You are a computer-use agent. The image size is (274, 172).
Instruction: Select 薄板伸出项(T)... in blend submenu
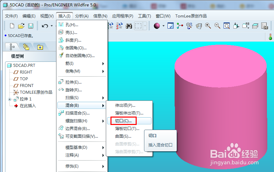129,113
